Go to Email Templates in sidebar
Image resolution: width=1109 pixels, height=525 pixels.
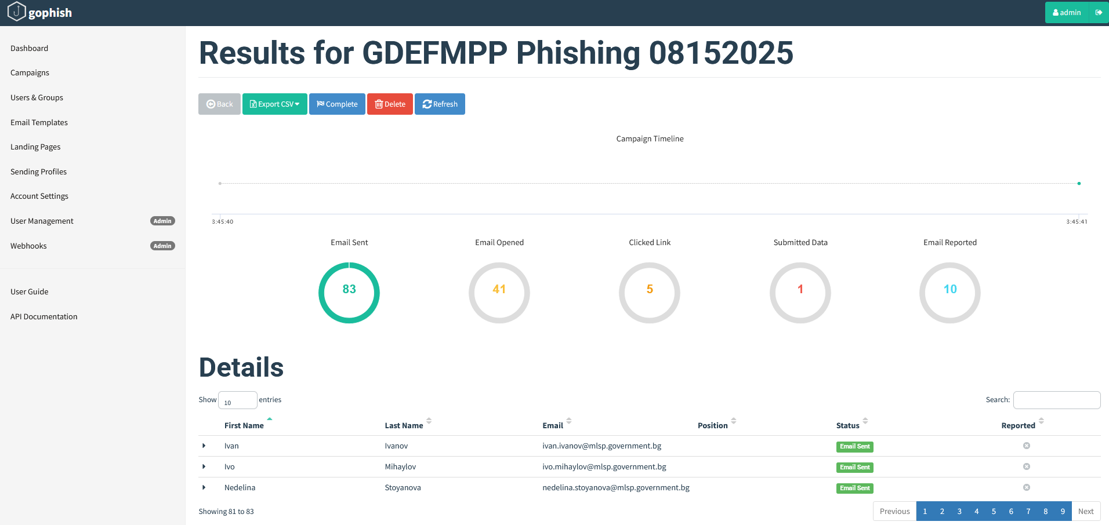click(x=39, y=122)
